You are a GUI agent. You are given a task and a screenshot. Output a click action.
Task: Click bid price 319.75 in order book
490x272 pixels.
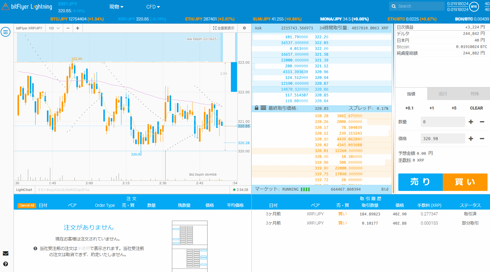coord(321,174)
